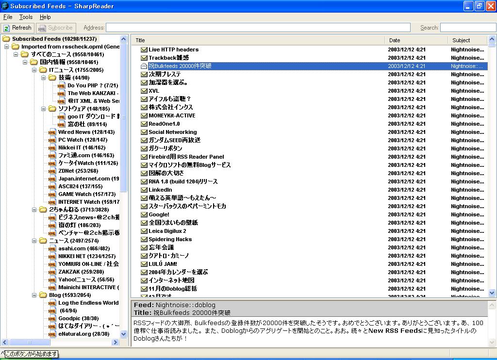The width and height of the screenshot is (497, 360).
Task: Open the Trackback雑感 item
Action: point(168,58)
